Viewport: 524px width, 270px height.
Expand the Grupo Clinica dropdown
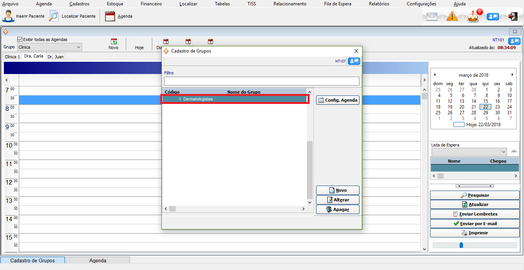(78, 47)
